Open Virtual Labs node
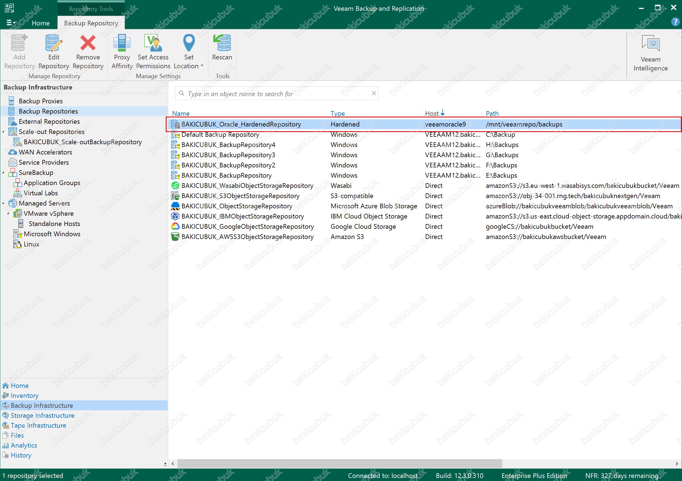The width and height of the screenshot is (682, 481). 40,193
